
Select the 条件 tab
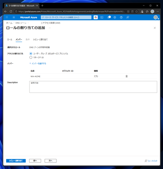click(x=28, y=40)
